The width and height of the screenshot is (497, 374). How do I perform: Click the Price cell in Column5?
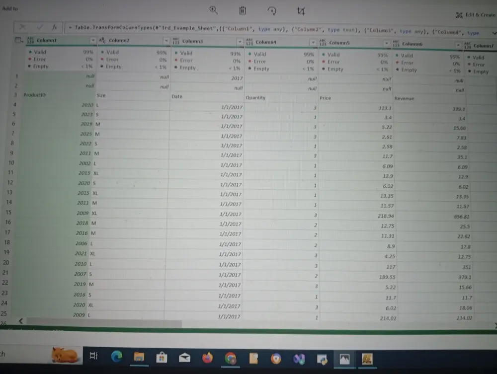[325, 98]
